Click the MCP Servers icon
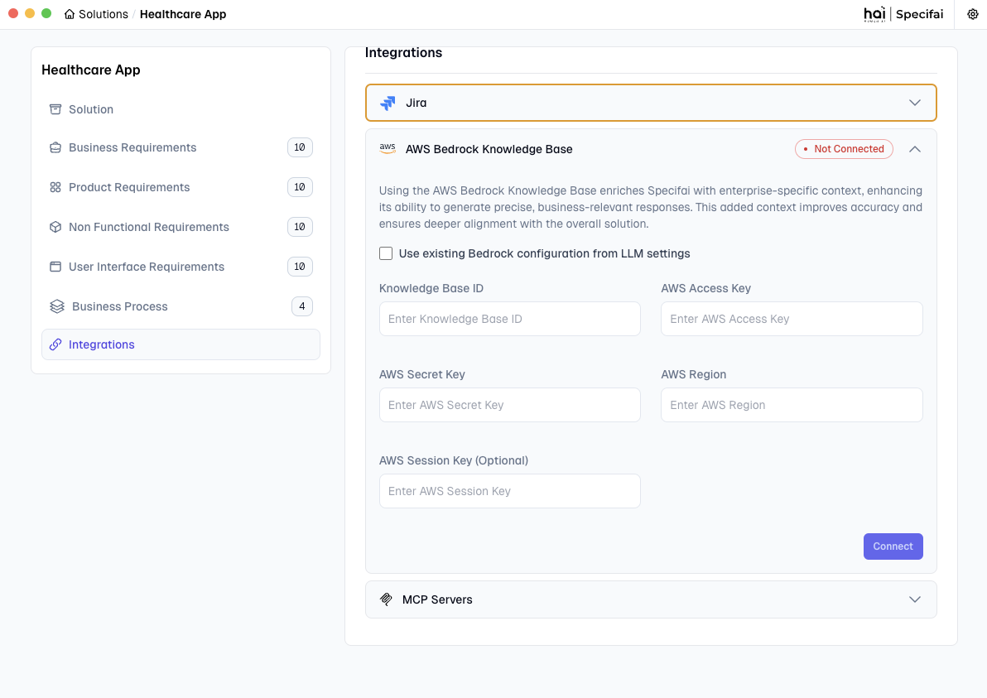Screen dimensions: 987x698 [x=386, y=599]
